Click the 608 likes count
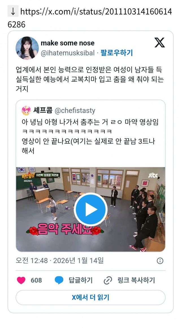The height and width of the screenshot is (328, 181). coord(36,280)
